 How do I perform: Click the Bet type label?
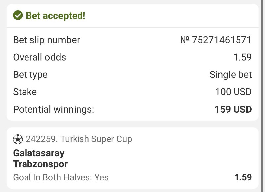coord(30,74)
